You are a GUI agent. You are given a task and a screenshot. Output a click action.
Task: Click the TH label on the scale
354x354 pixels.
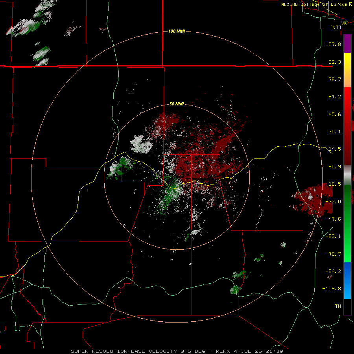[x=338, y=306]
